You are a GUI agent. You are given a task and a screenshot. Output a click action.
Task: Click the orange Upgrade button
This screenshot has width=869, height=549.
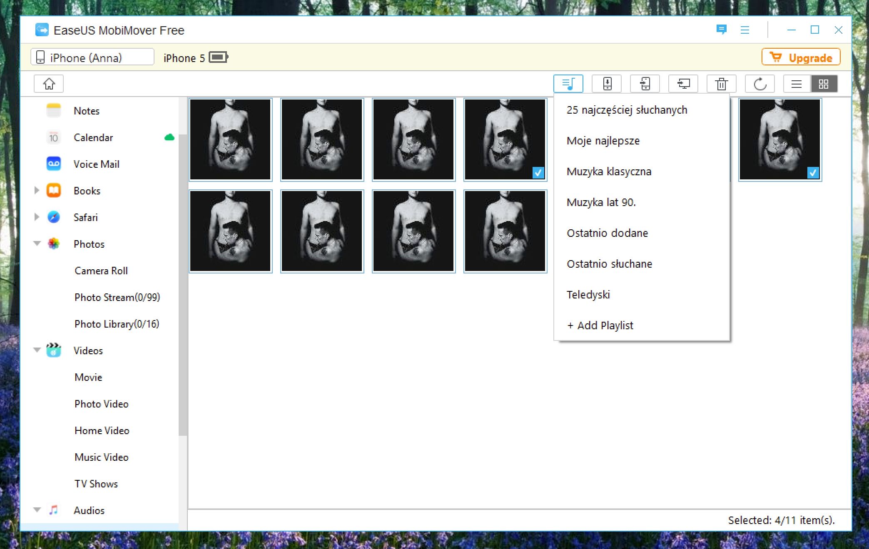pos(801,57)
